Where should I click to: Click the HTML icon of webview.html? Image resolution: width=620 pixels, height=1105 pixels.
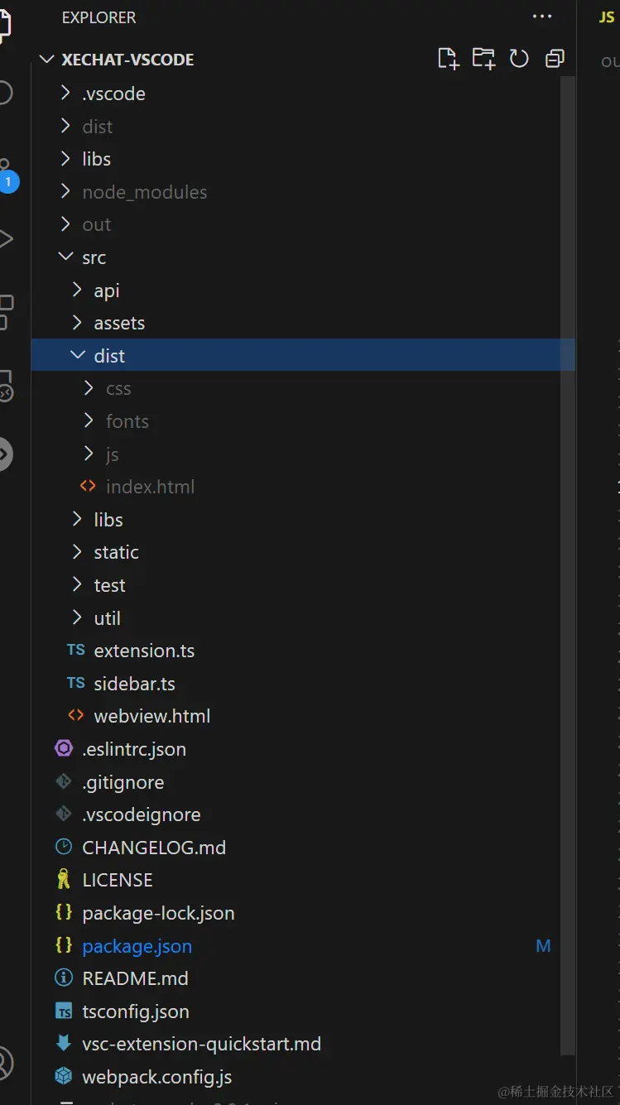coord(76,716)
